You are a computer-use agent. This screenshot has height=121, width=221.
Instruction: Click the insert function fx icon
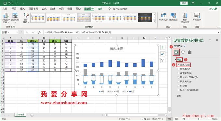tap(39, 32)
